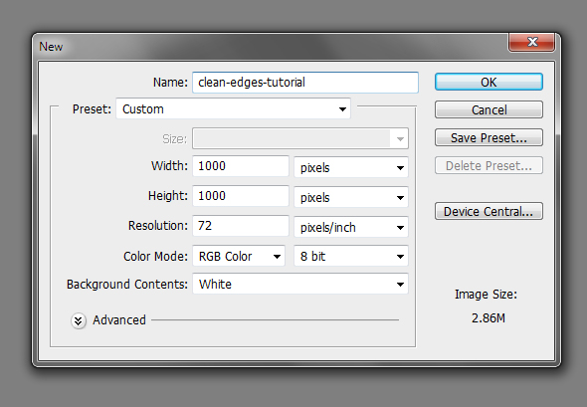Click the Resolution value field showing 72
587x407 pixels.
[x=241, y=226]
